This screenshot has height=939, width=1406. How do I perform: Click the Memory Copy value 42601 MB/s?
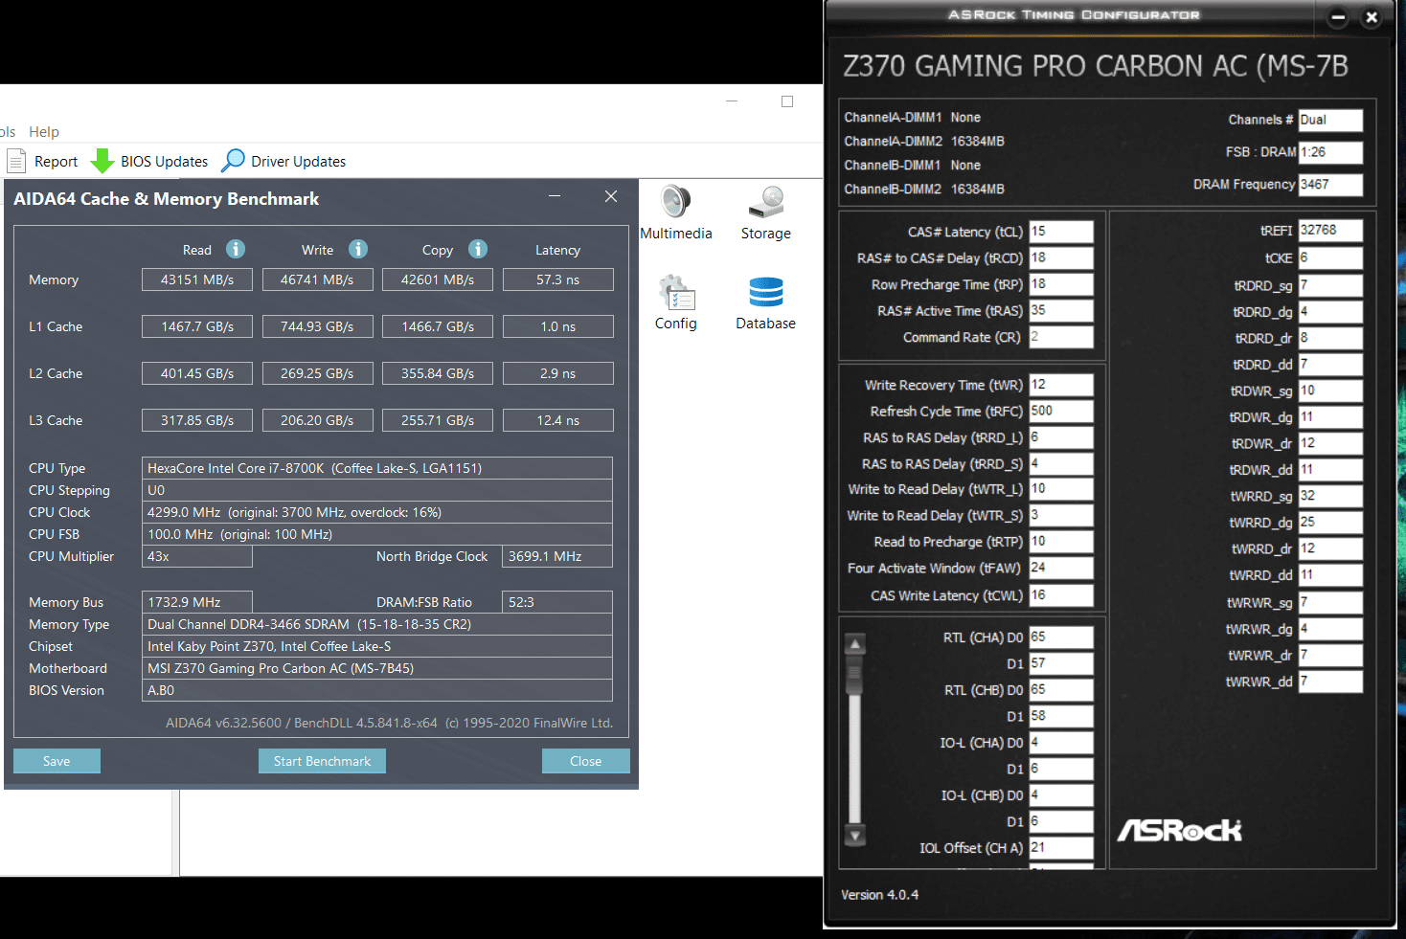[x=438, y=279]
